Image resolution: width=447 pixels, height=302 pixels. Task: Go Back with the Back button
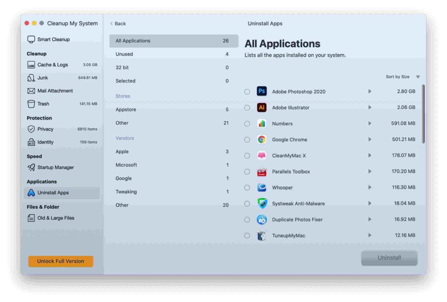coord(118,24)
